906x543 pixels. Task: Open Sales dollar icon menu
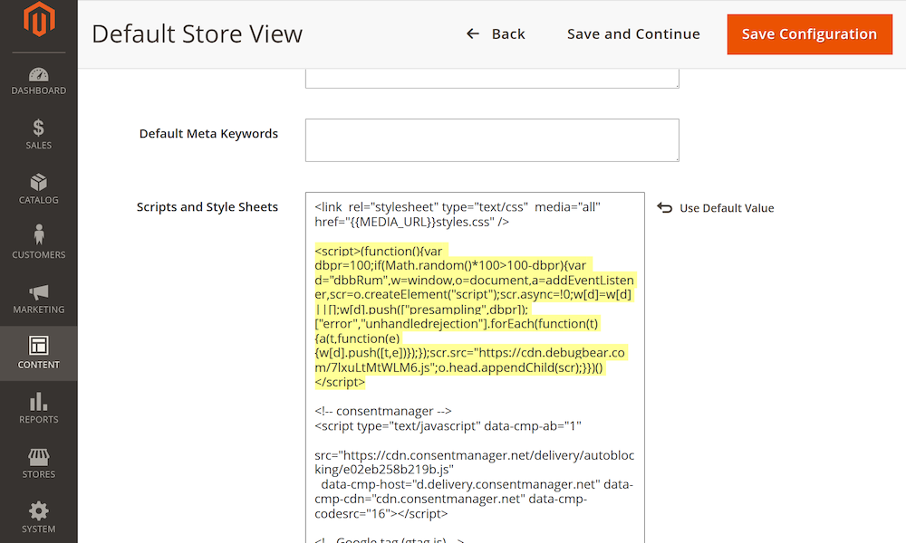pos(38,129)
